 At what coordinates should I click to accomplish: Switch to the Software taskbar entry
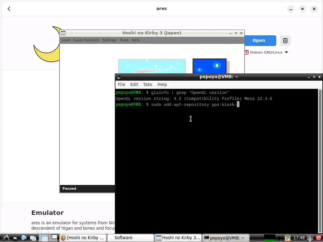[130, 238]
